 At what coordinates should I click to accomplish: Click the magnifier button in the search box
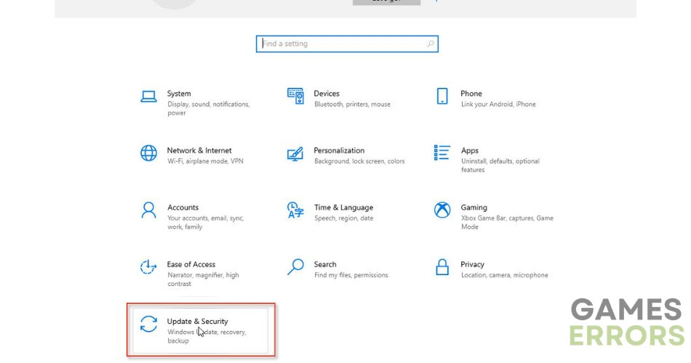(431, 44)
